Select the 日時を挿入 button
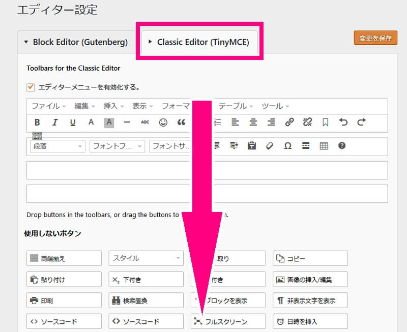The height and width of the screenshot is (332, 407). click(x=310, y=321)
